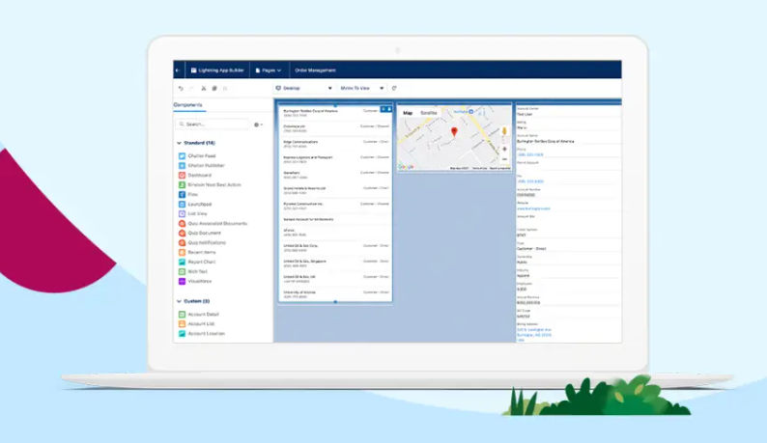Click the Recent Items component icon
767x443 pixels.
pos(182,252)
